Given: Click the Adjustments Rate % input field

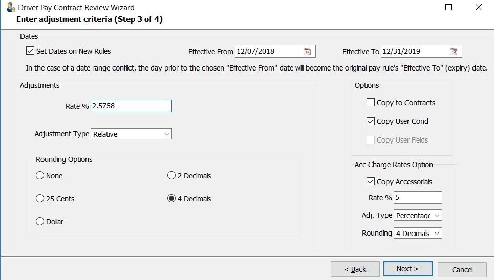Looking at the screenshot, I should point(131,106).
